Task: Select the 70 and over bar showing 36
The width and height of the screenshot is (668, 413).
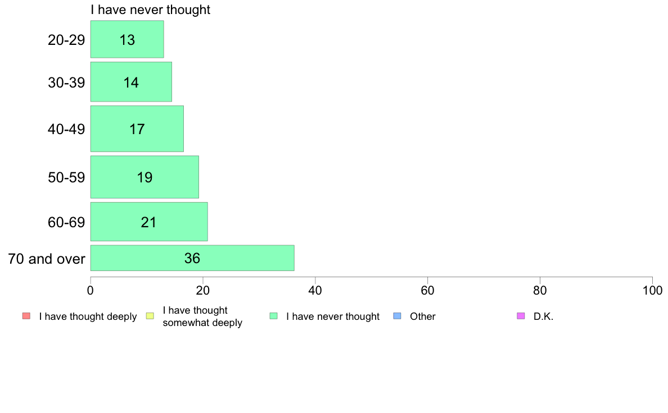Action: tap(192, 258)
